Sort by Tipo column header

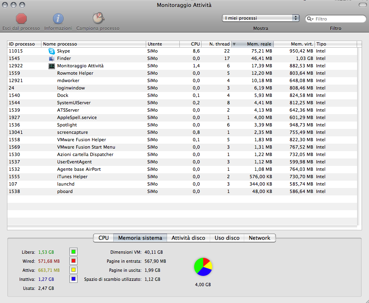(336, 44)
